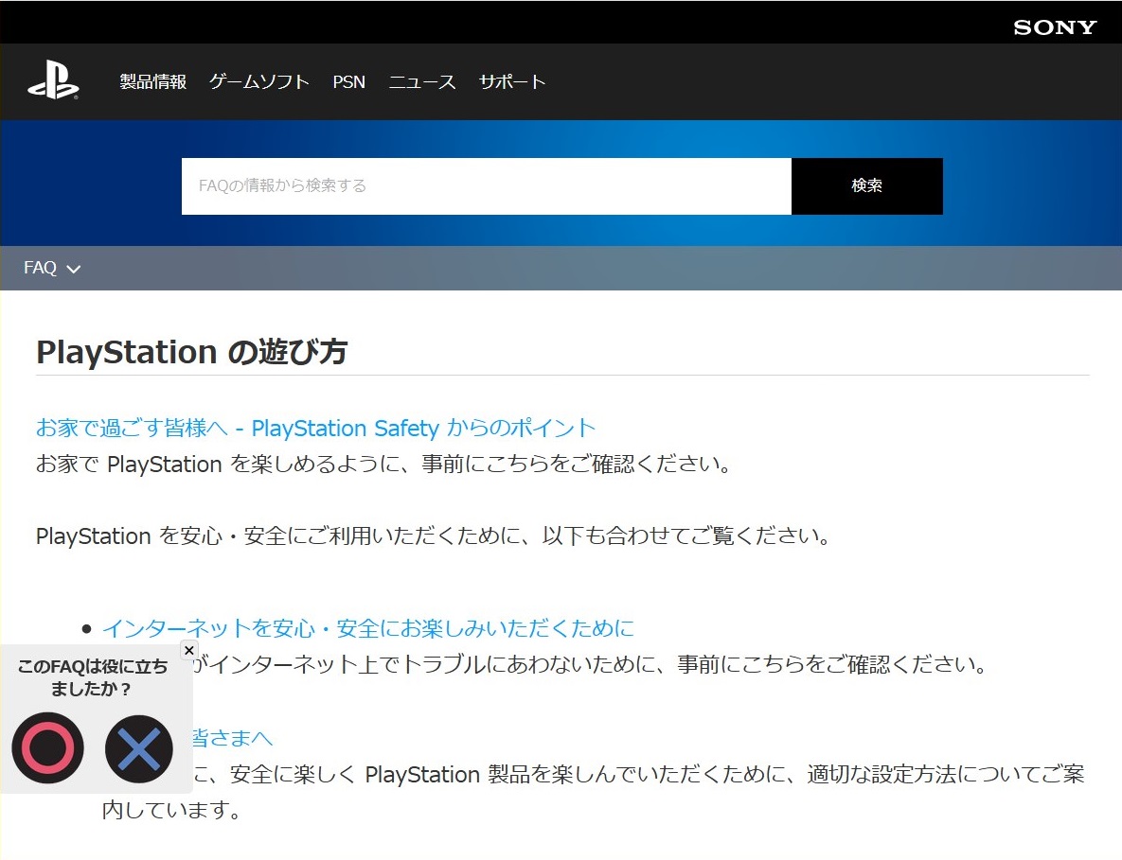Go to the ニュース menu item
Image resolution: width=1122 pixels, height=860 pixels.
[x=421, y=82]
